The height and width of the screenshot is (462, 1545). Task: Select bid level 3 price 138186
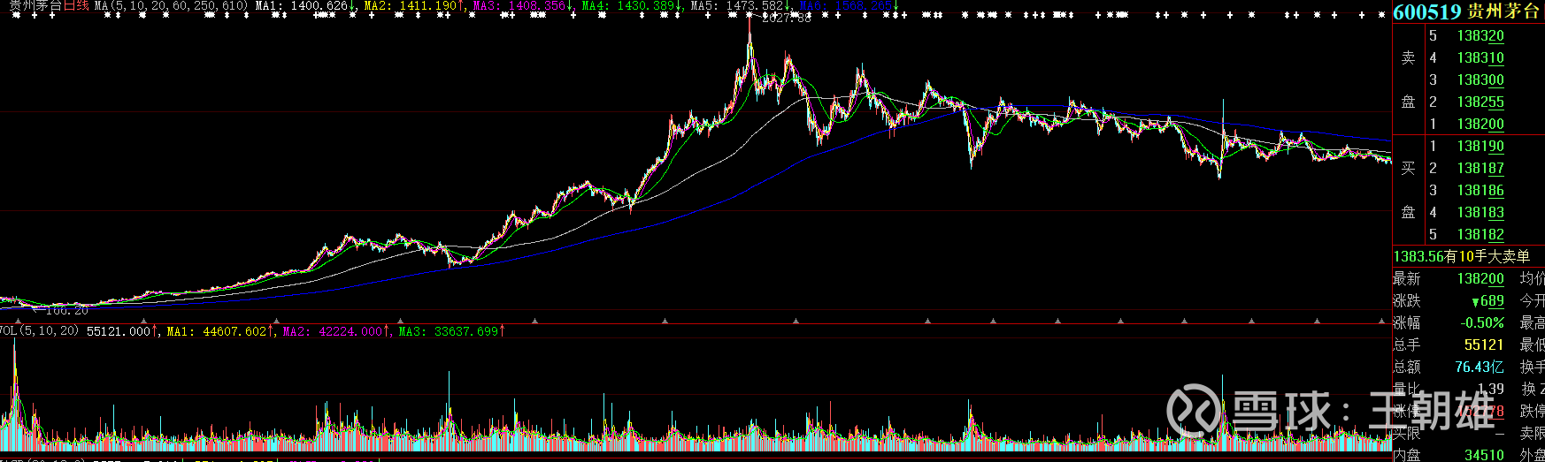point(1480,191)
